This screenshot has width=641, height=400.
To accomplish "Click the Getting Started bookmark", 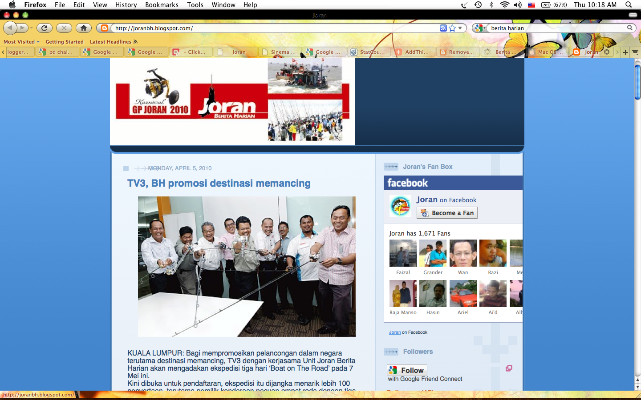I will (x=65, y=42).
